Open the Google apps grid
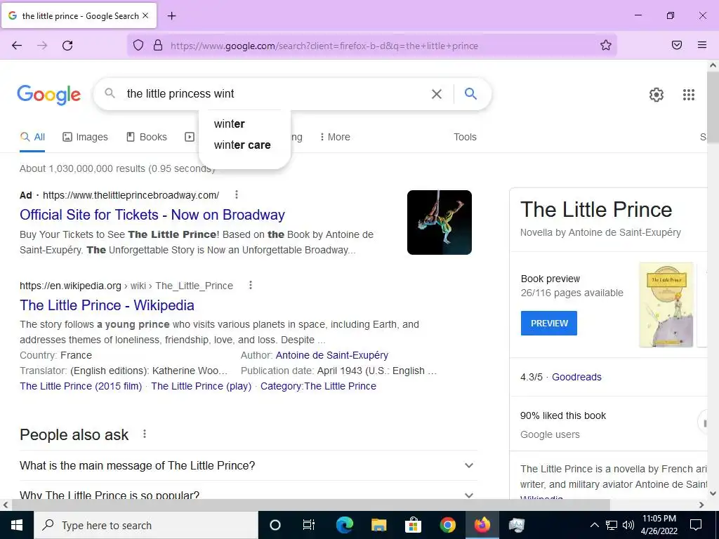The width and height of the screenshot is (719, 539). [688, 95]
